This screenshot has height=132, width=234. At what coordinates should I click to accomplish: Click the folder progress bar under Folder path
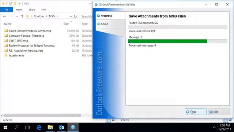point(178,27)
